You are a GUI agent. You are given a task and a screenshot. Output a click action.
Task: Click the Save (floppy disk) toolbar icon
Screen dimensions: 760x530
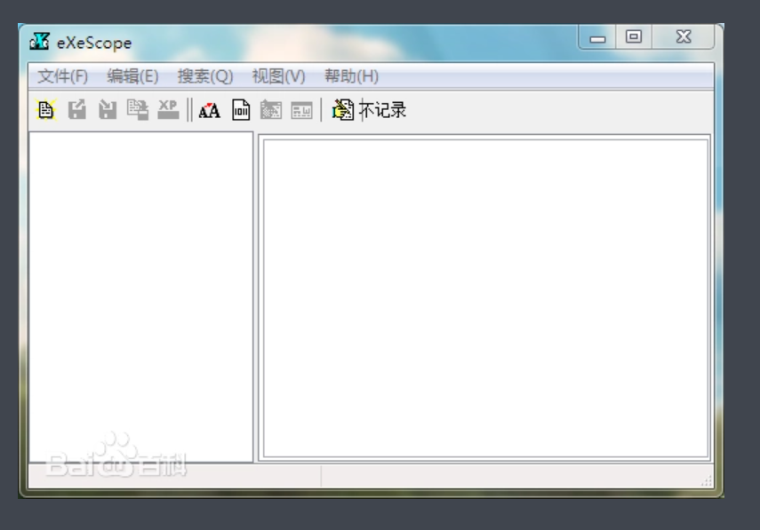107,110
